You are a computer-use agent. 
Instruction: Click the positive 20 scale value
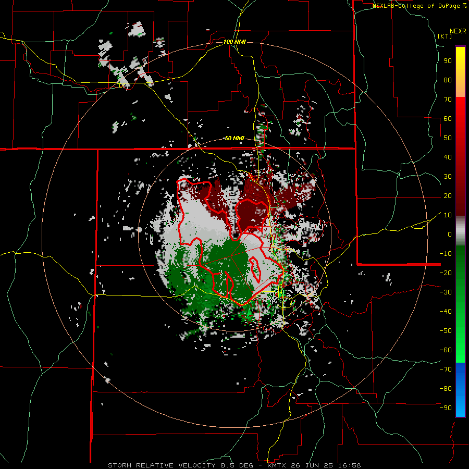click(x=448, y=195)
